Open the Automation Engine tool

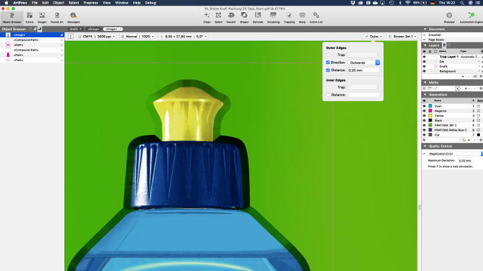(471, 17)
